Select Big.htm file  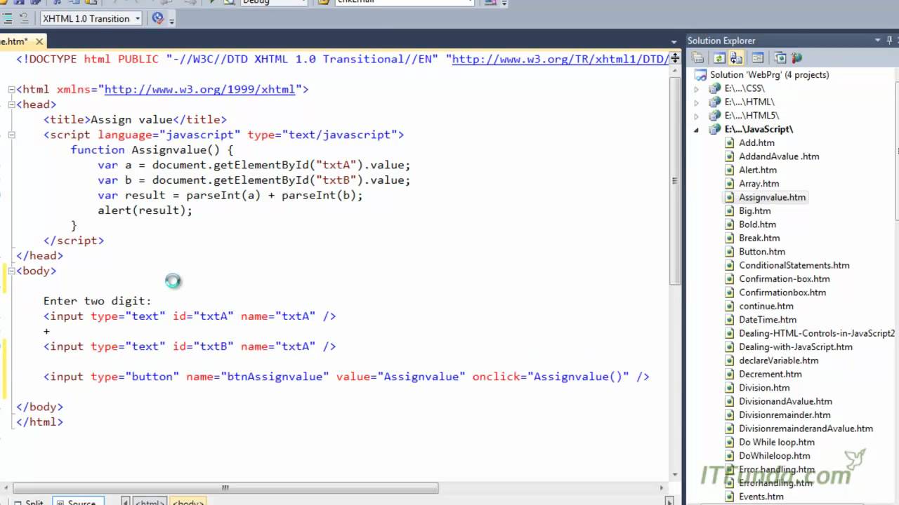(755, 211)
